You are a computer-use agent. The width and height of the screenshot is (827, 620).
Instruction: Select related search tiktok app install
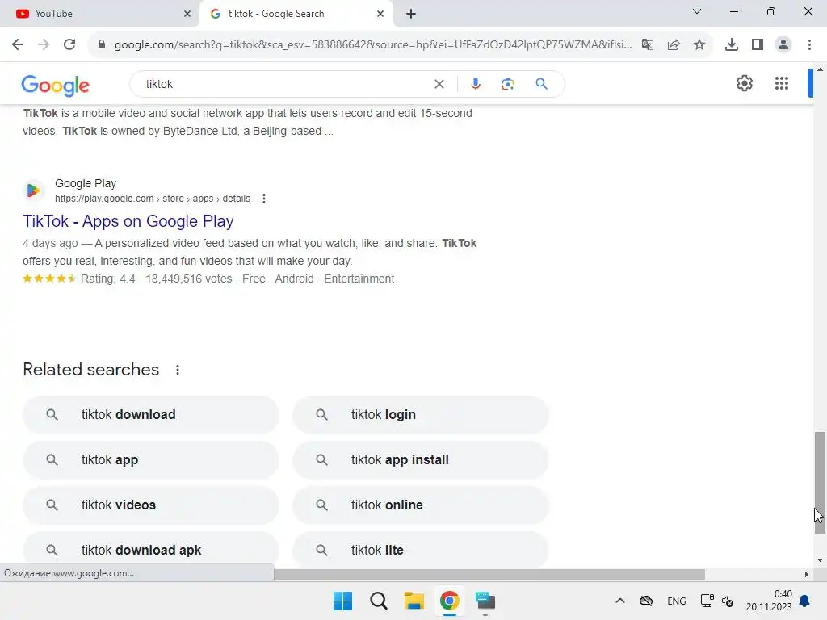pos(421,459)
